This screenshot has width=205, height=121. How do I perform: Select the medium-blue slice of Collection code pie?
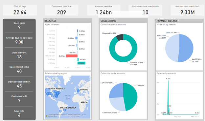pyautogui.click(x=117, y=91)
